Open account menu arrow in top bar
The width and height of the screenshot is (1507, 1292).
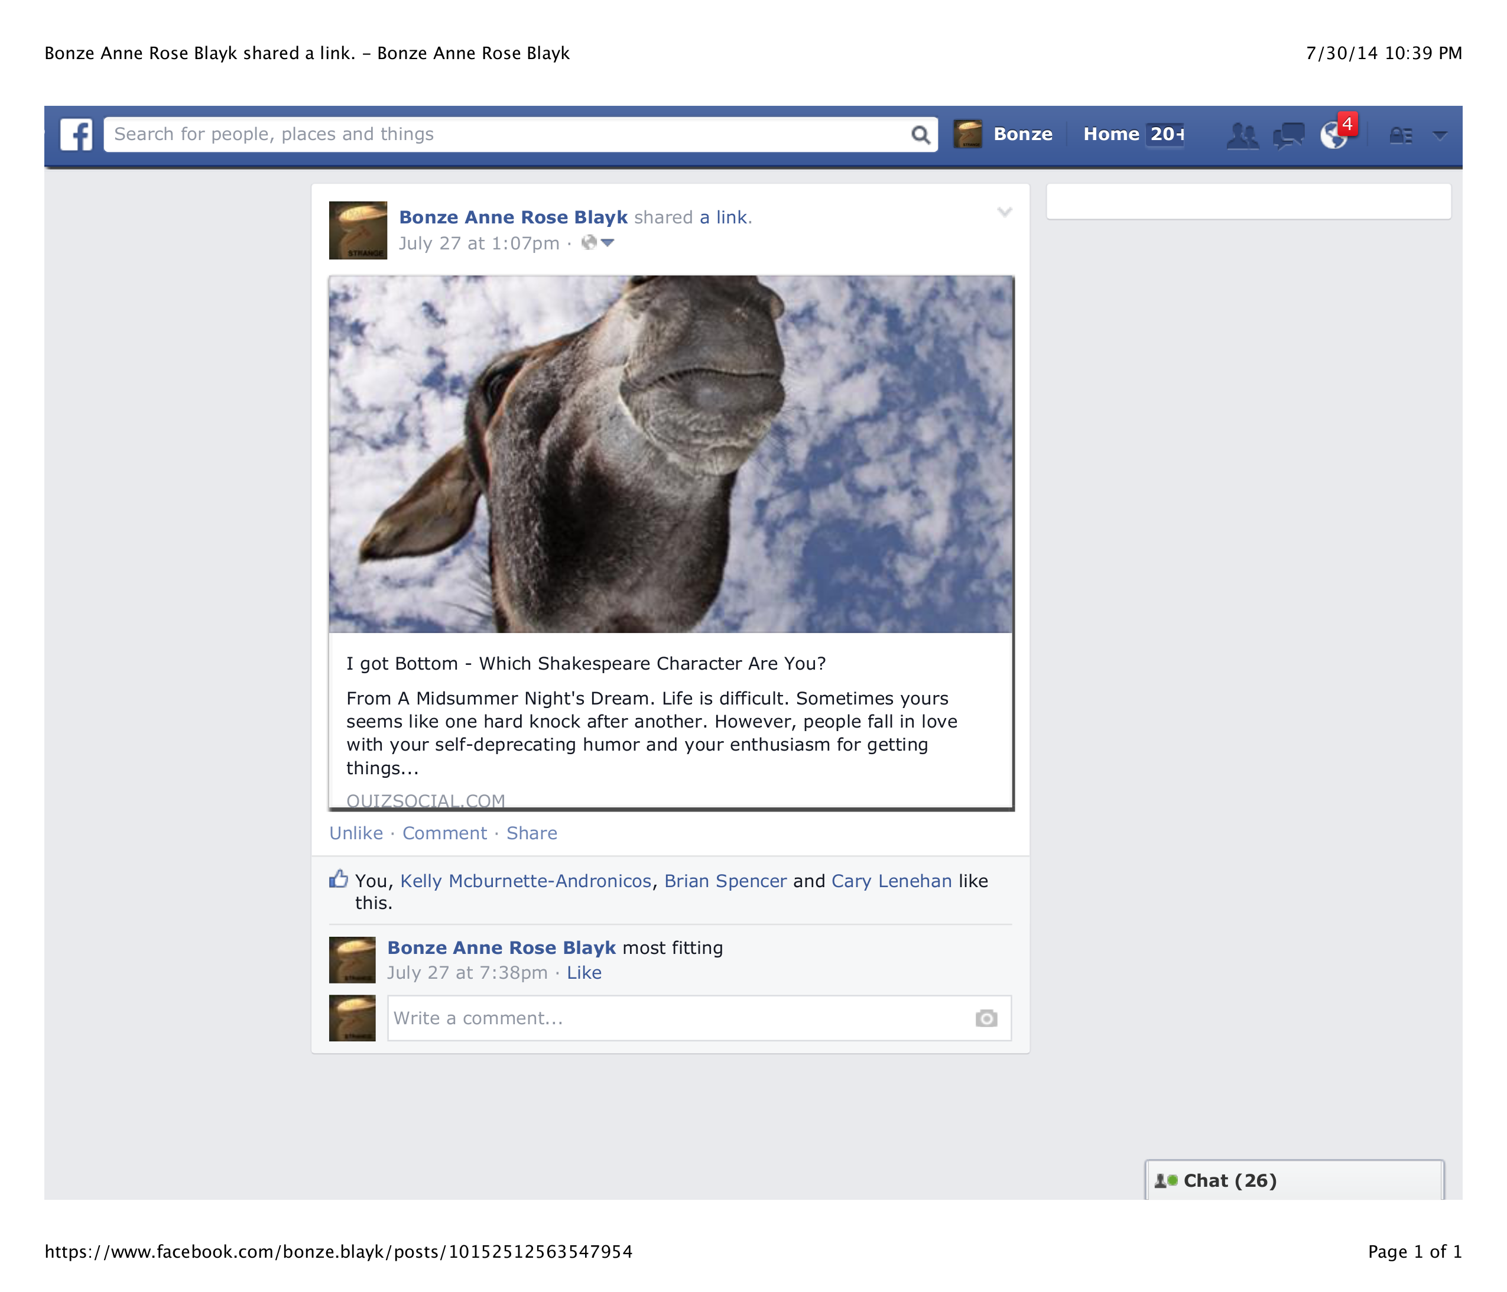coord(1440,135)
